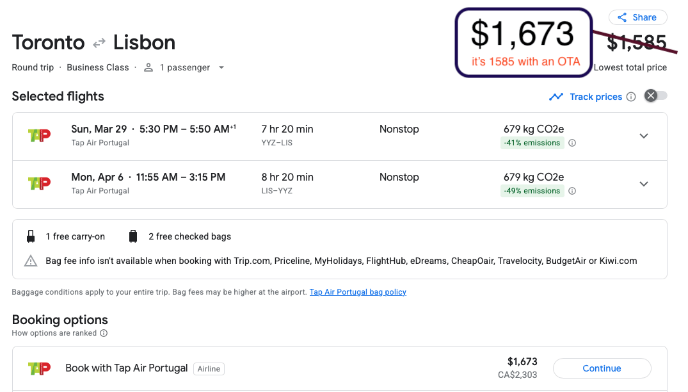Click the info icon beside -41% emissions
This screenshot has width=688, height=392.
pos(572,143)
